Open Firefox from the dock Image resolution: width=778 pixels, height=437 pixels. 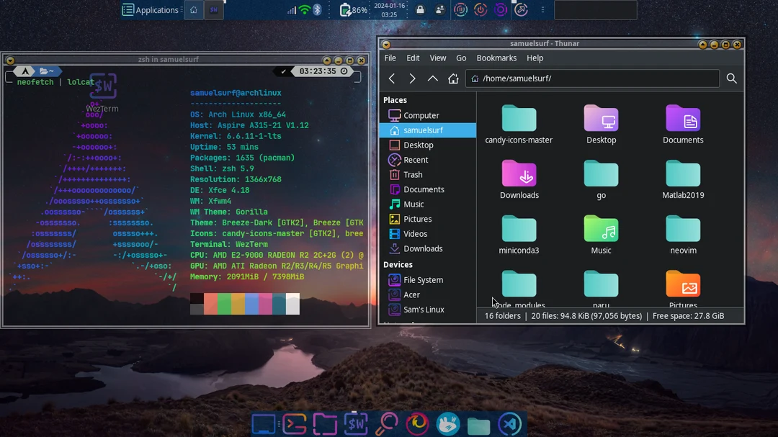(x=418, y=424)
